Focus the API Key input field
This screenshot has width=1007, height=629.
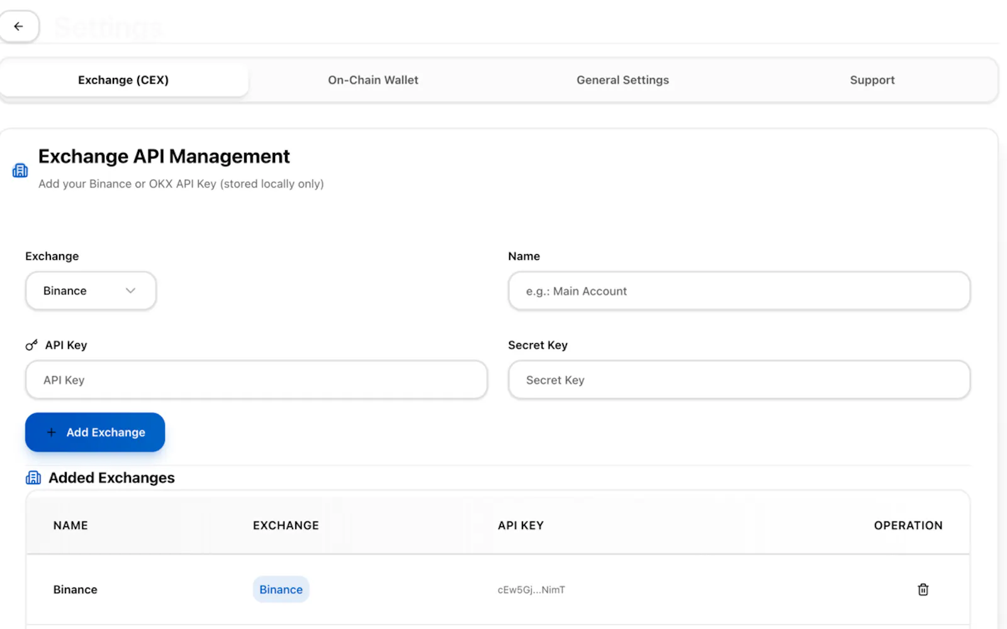(256, 380)
